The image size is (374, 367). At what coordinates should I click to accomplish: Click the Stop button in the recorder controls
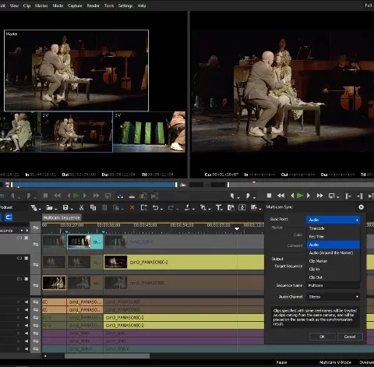270,196
